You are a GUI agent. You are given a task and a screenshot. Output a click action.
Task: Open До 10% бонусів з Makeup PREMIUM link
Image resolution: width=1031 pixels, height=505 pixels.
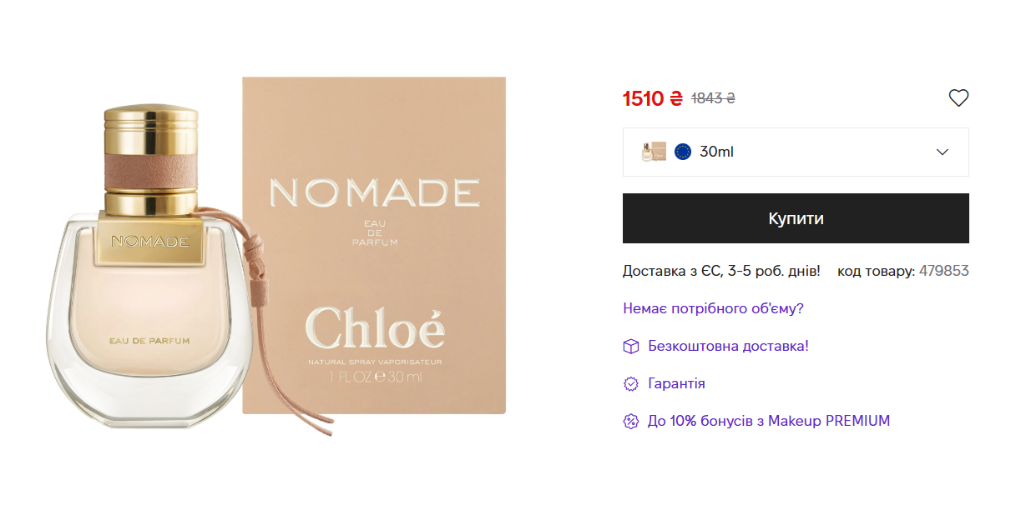[x=769, y=421]
